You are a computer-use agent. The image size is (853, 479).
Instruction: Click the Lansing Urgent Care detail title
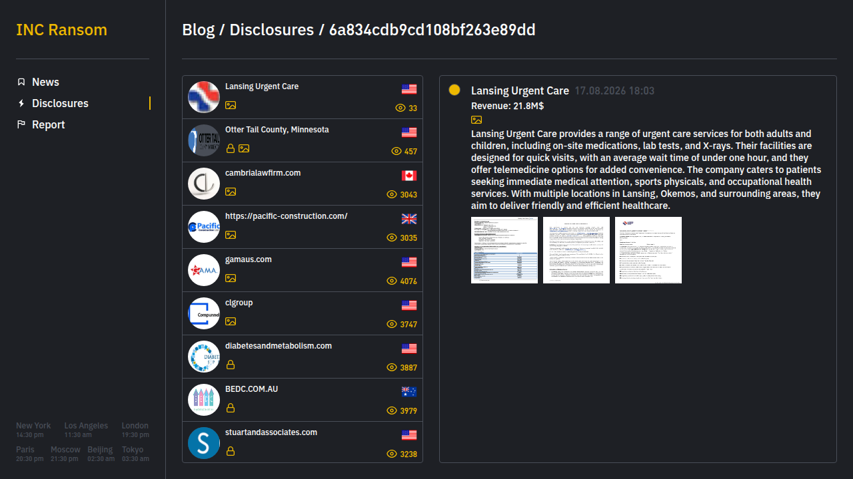520,90
